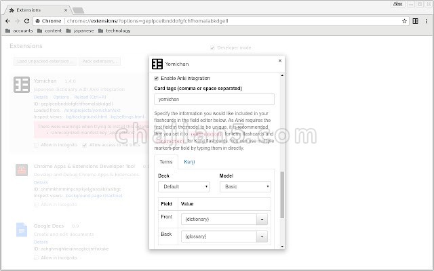Open Chrome three-dot menu

click(x=427, y=21)
